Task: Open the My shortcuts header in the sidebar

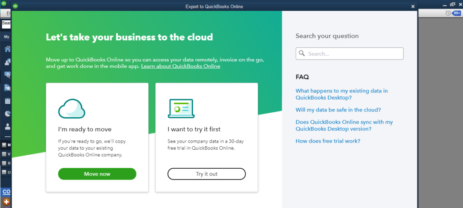Action: coord(6,37)
